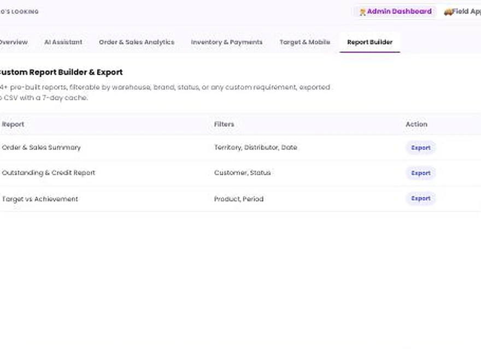Select the Order & Sales Summary row name
Screen dimensions: 481x349
[x=41, y=148]
